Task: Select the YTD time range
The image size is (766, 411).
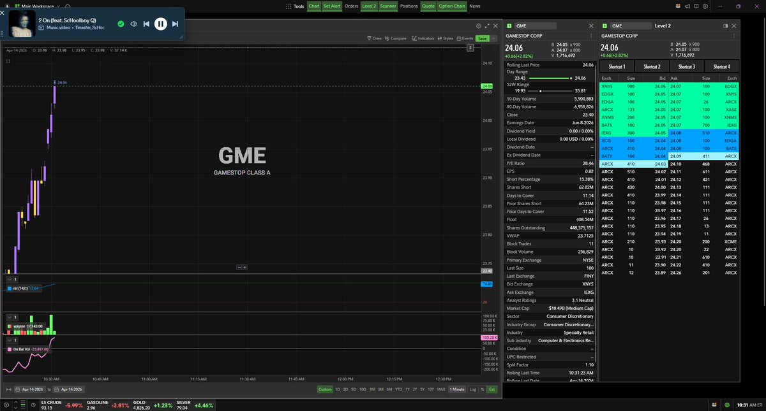Action: tap(398, 389)
